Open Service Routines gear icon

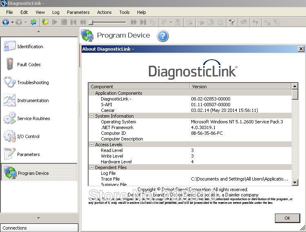(10, 118)
